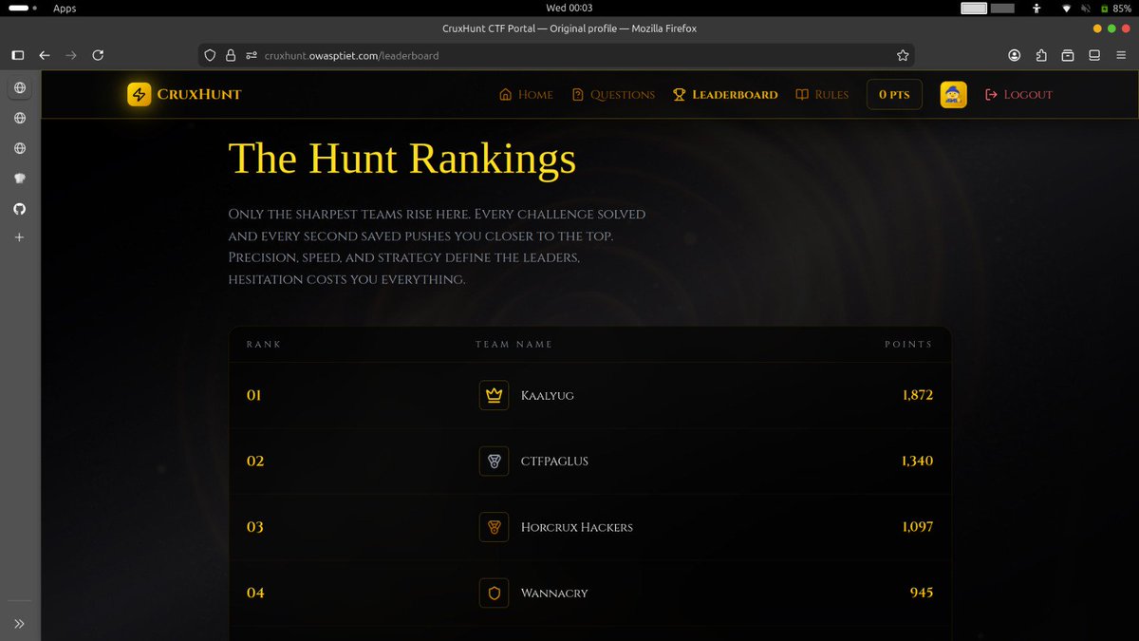1139x641 pixels.
Task: Click rank number 03
Action: tap(254, 526)
